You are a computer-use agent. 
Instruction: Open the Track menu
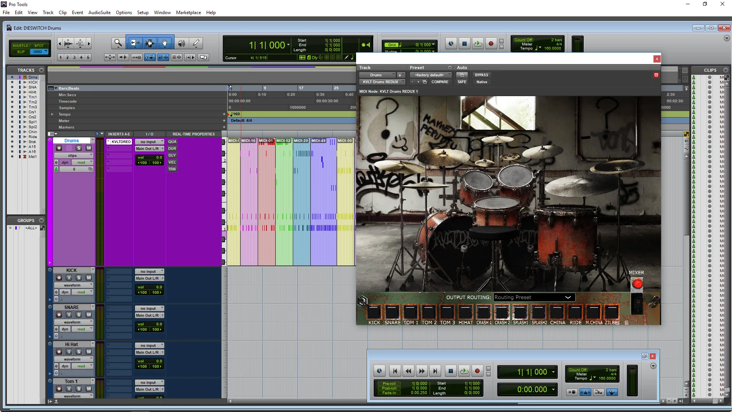pyautogui.click(x=48, y=13)
